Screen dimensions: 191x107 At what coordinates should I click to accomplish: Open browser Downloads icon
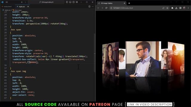[x=176, y=8]
